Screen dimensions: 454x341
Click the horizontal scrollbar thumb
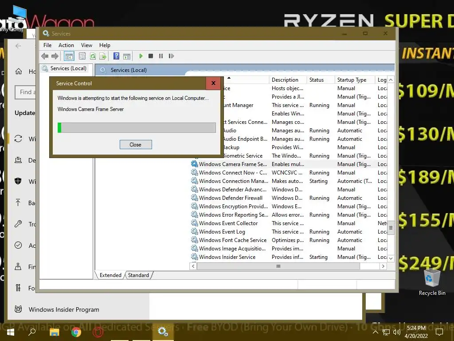(x=278, y=266)
